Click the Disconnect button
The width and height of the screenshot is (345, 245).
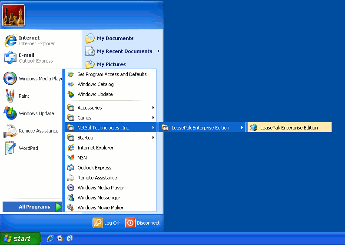pyautogui.click(x=143, y=223)
